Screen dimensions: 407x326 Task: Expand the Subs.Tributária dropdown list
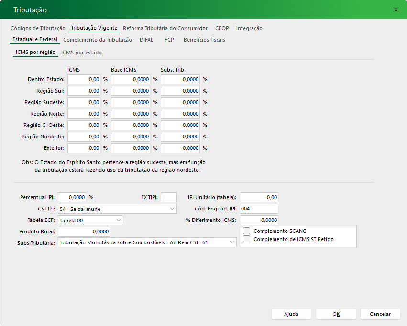[x=232, y=242]
